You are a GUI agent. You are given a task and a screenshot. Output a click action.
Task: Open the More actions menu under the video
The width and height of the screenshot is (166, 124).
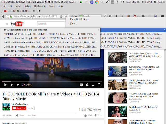[32, 115]
